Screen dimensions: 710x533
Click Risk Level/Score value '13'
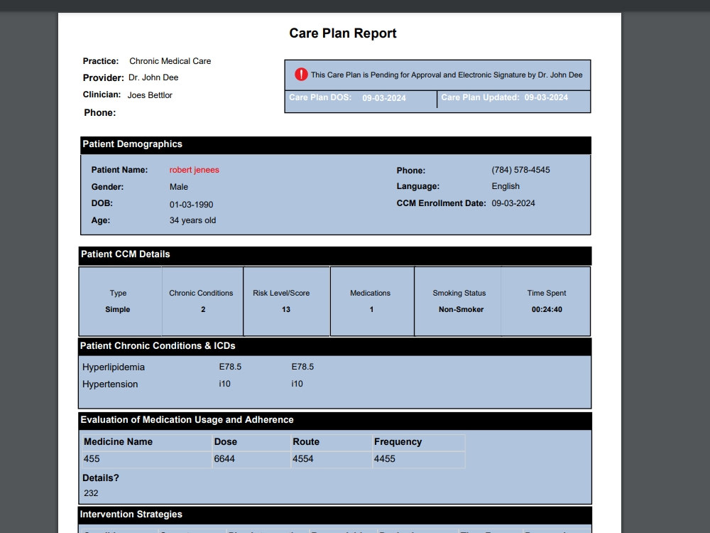(x=285, y=310)
